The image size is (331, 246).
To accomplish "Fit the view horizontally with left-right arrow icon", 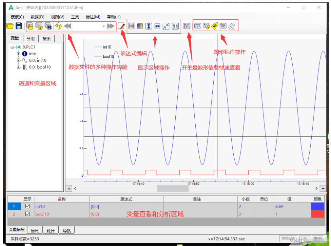I will pos(157,26).
